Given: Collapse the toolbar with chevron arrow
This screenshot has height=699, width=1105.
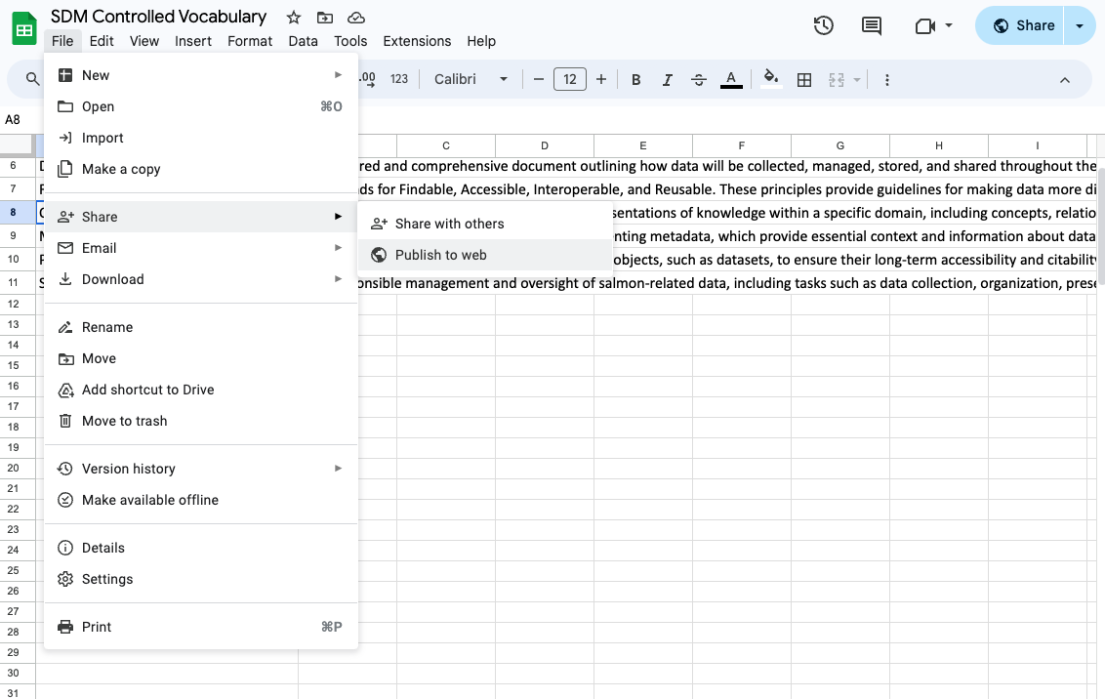Looking at the screenshot, I should pos(1065,80).
